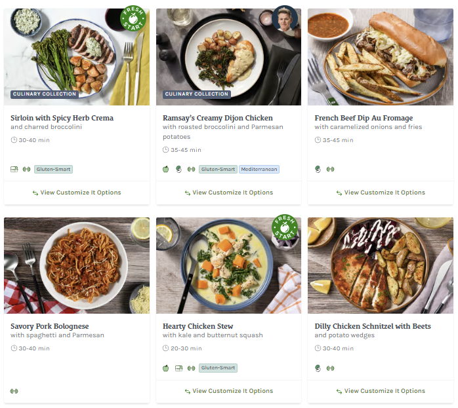
Task: Show Customize It options for Hearty Chicken Stew
Action: tap(228, 391)
